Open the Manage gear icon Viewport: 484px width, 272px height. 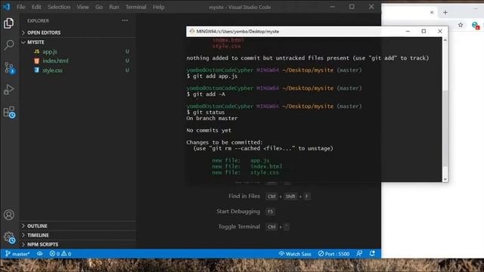point(9,237)
